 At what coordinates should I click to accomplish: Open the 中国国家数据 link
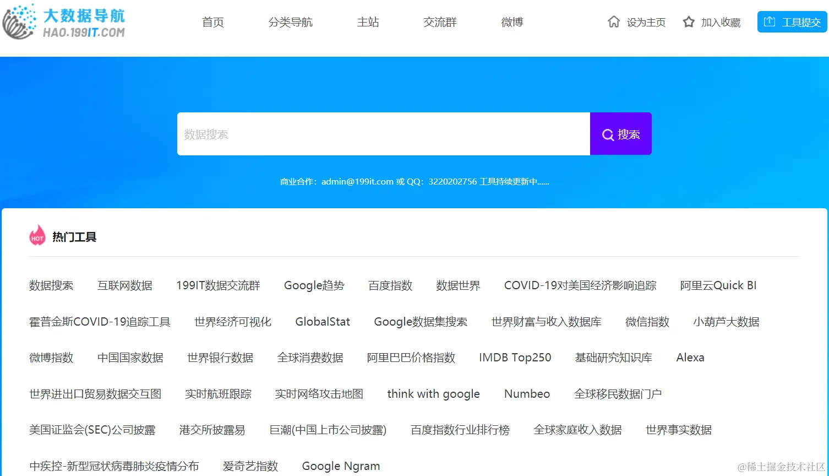[x=130, y=358]
